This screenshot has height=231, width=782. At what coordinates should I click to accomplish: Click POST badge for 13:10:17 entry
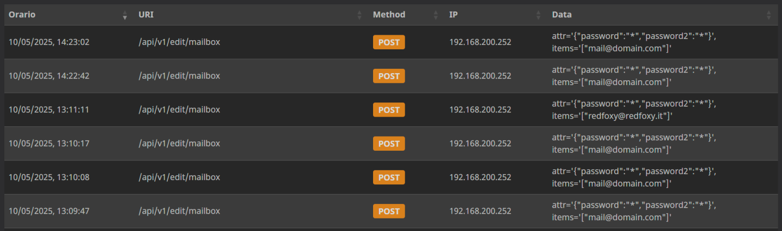(389, 144)
